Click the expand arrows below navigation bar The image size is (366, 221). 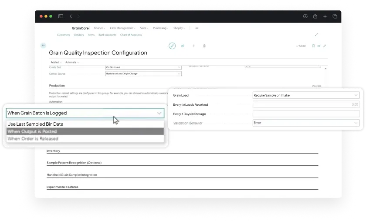tap(316, 35)
